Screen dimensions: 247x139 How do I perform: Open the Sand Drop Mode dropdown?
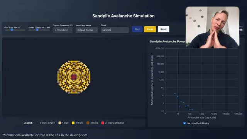(86, 30)
